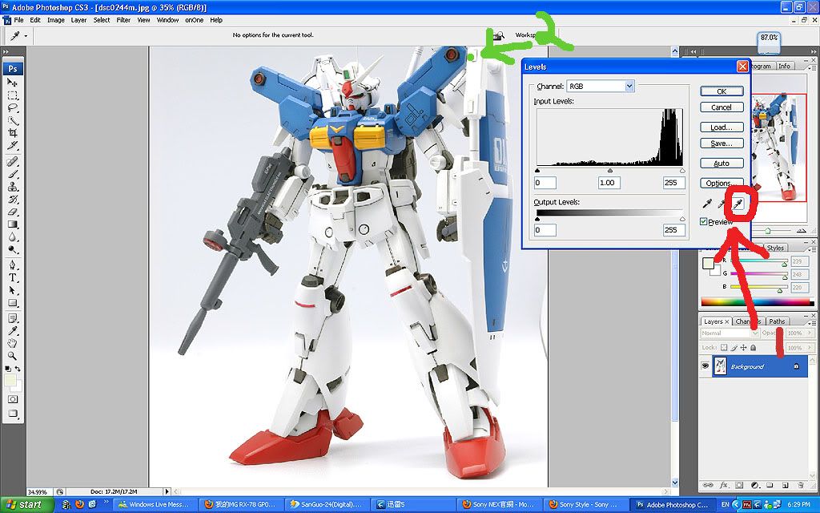This screenshot has height=513, width=820.
Task: Open Levels Options
Action: (722, 184)
